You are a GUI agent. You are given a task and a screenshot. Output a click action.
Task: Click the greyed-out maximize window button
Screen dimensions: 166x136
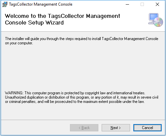pyautogui.click(x=142, y=4)
